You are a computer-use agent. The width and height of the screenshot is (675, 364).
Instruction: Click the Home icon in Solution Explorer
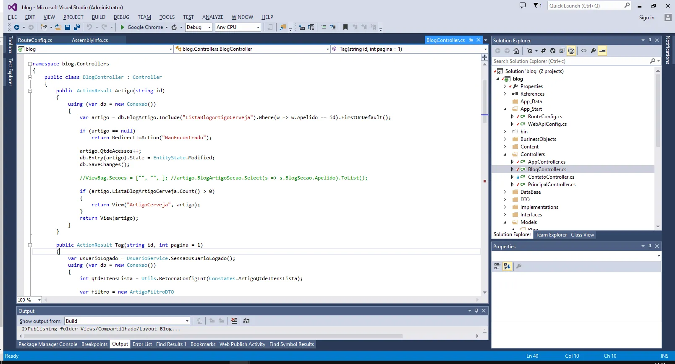[x=516, y=51]
